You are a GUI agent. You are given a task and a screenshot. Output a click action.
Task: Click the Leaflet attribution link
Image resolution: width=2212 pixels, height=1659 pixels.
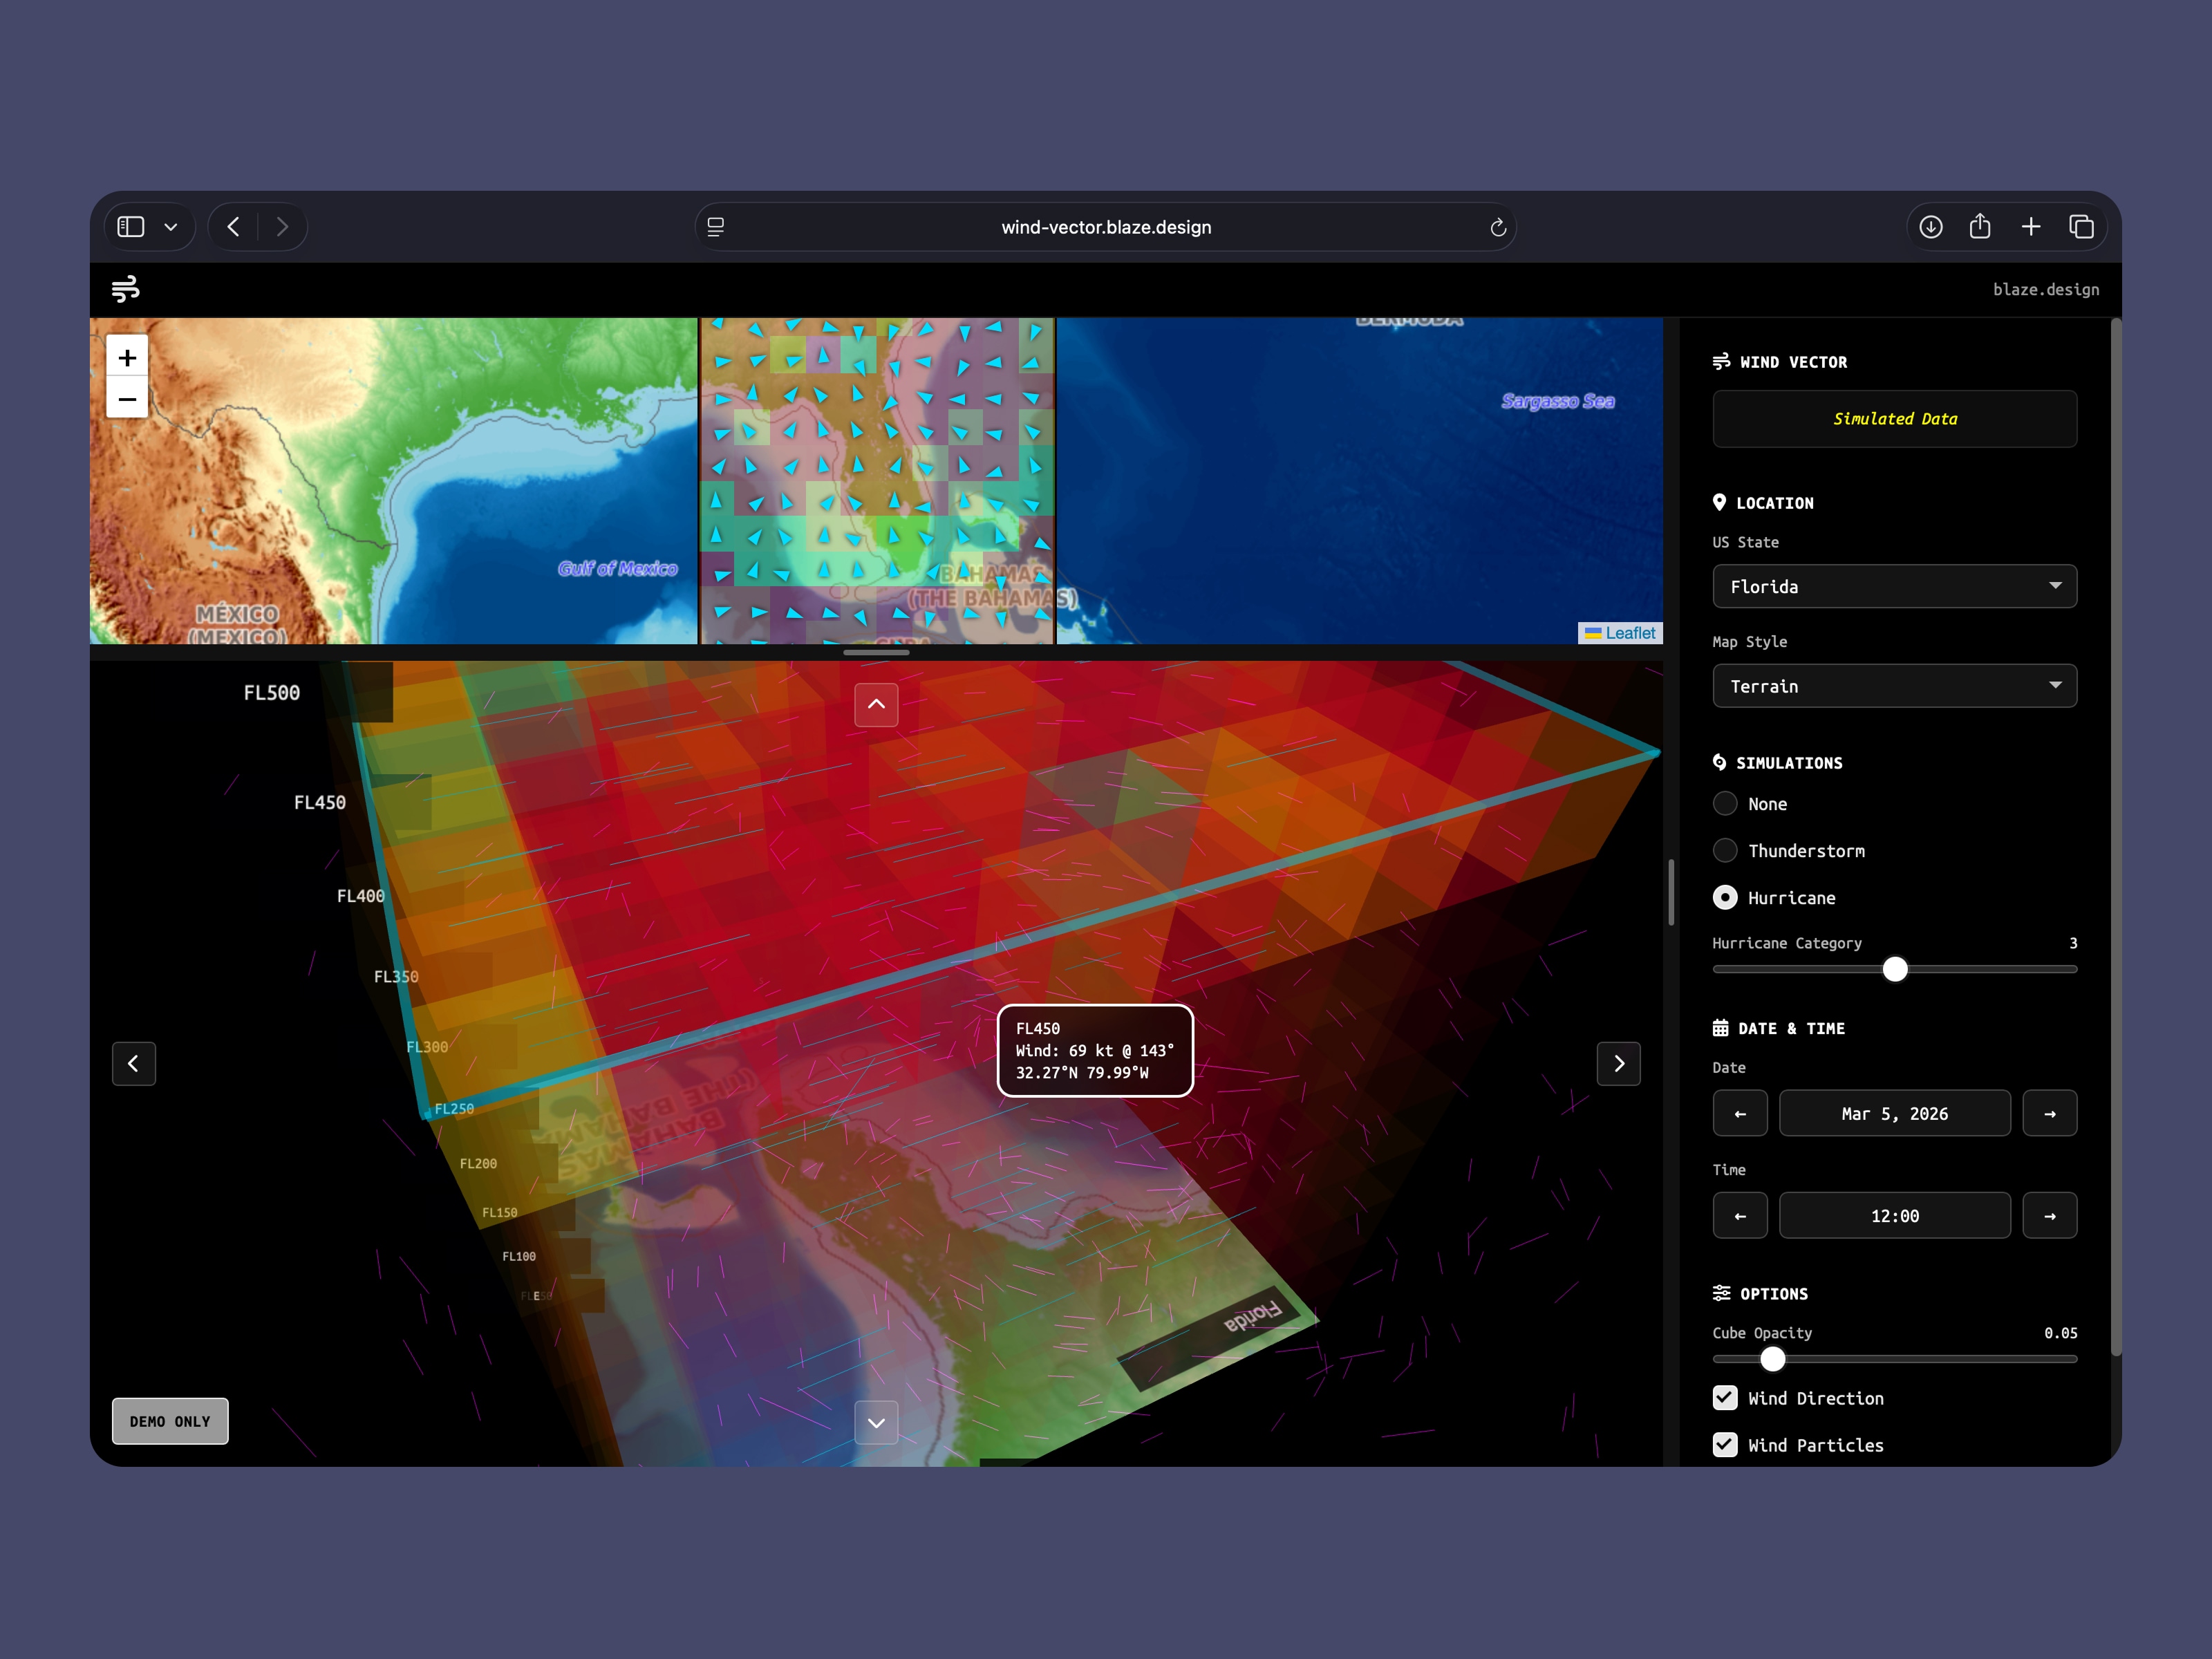click(x=1629, y=633)
